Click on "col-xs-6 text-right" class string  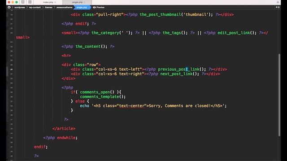coord(120,74)
